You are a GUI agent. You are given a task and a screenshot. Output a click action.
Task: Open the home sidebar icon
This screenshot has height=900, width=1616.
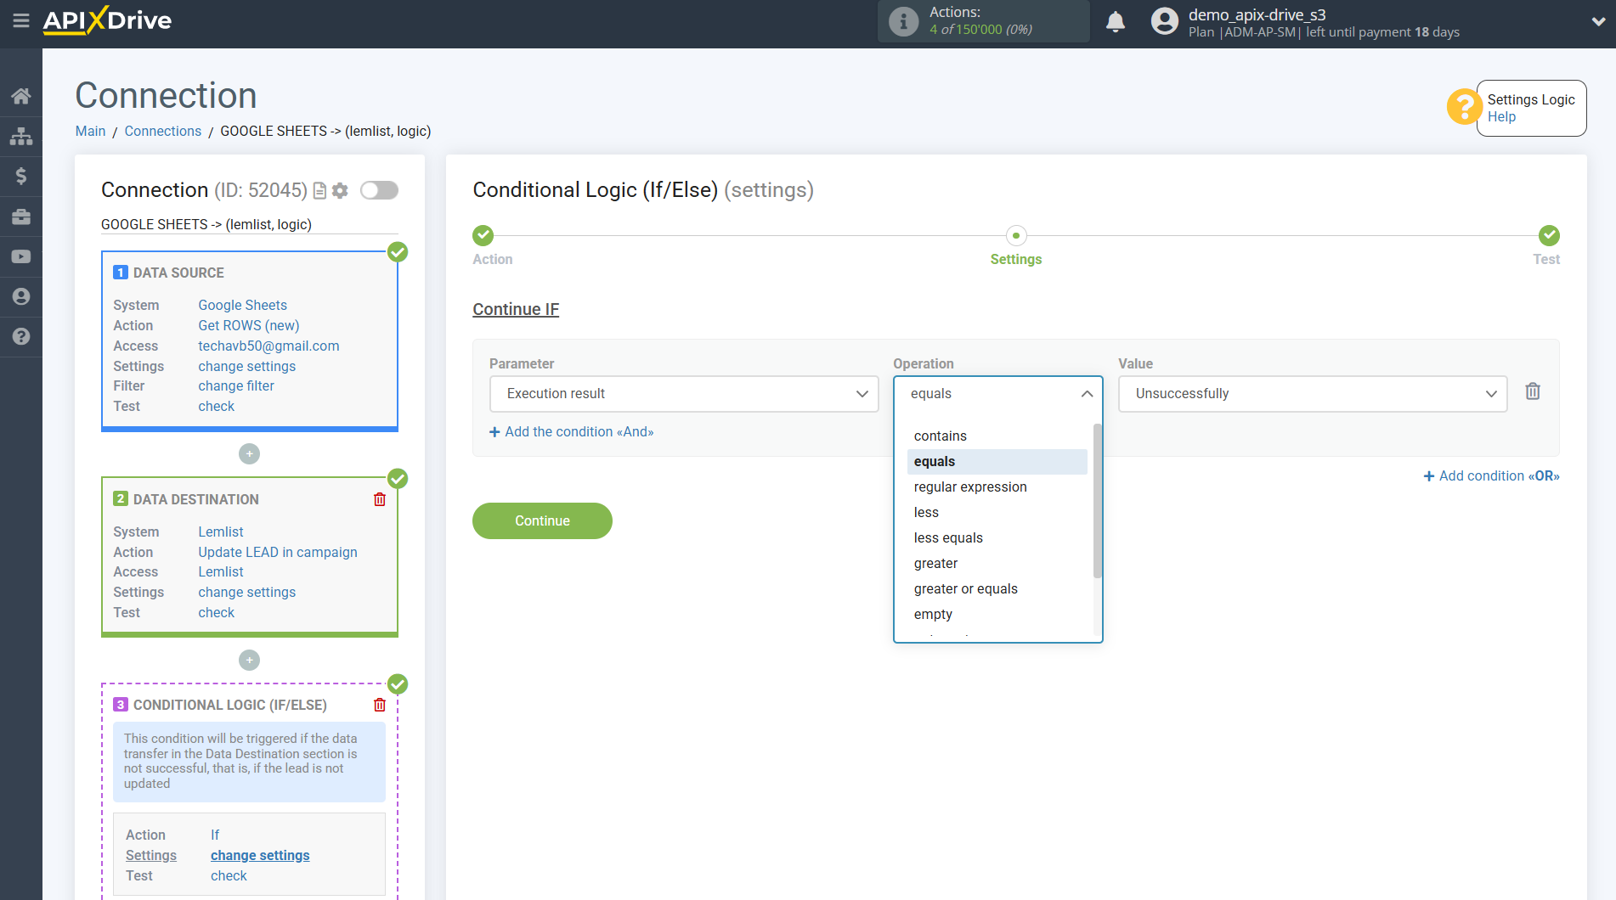[21, 96]
